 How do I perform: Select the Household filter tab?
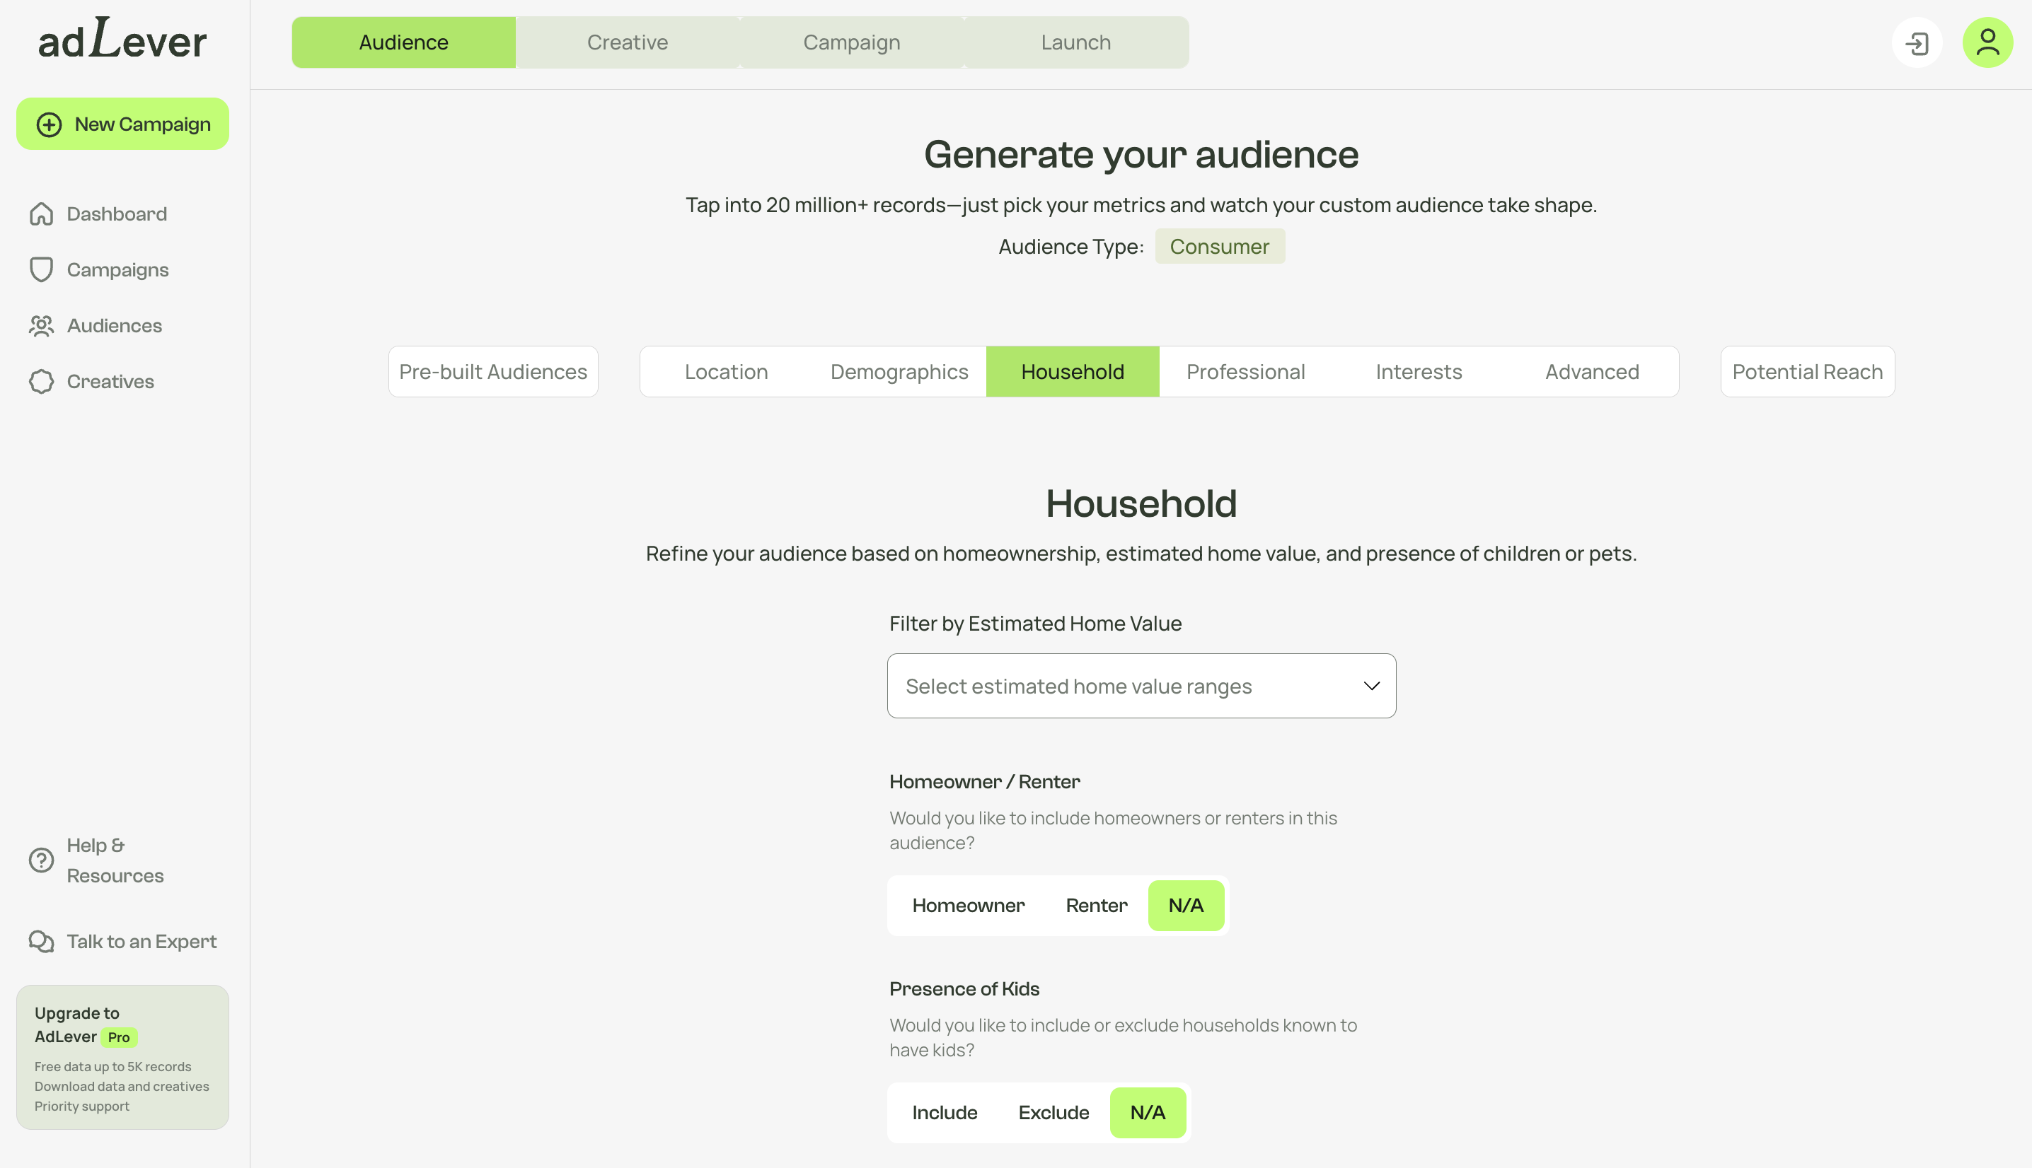coord(1072,371)
